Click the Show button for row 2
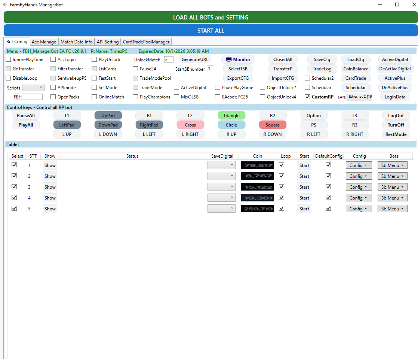 (50, 176)
